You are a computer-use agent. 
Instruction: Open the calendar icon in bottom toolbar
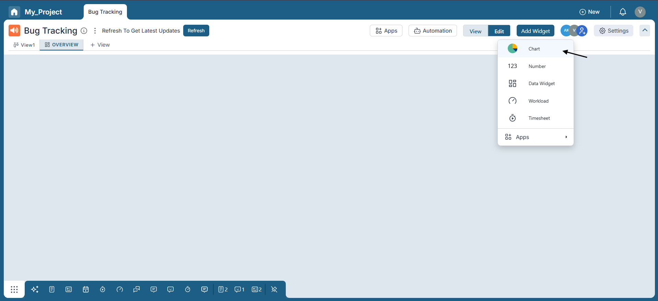coord(86,289)
